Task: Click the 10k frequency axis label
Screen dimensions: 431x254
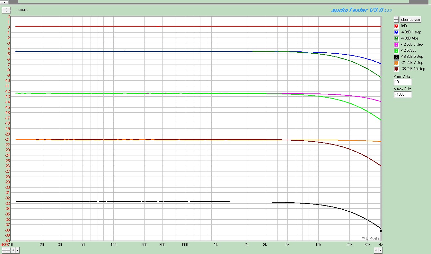Action: coord(318,245)
